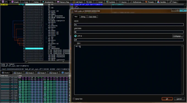Open the Graph view icon
Screen dimensions: 187x103
12,2
